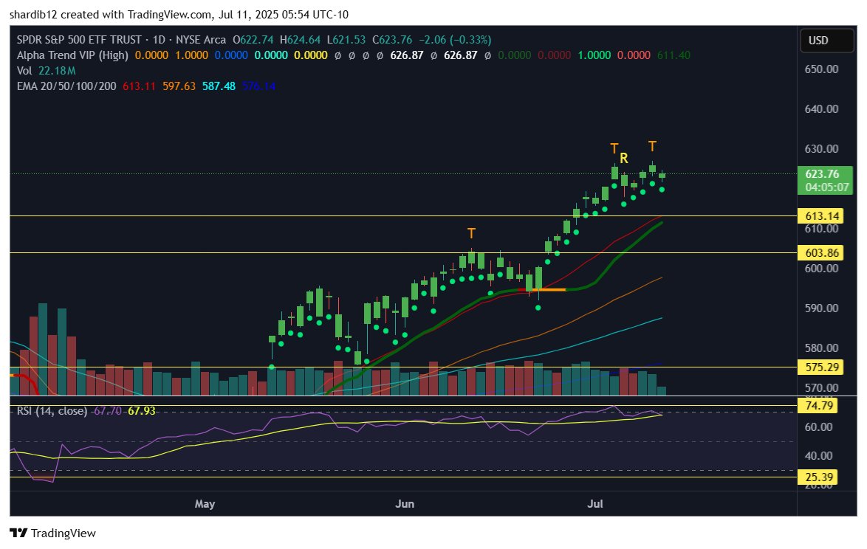Click the 590.00 price axis label
867x549 pixels.
[821, 308]
